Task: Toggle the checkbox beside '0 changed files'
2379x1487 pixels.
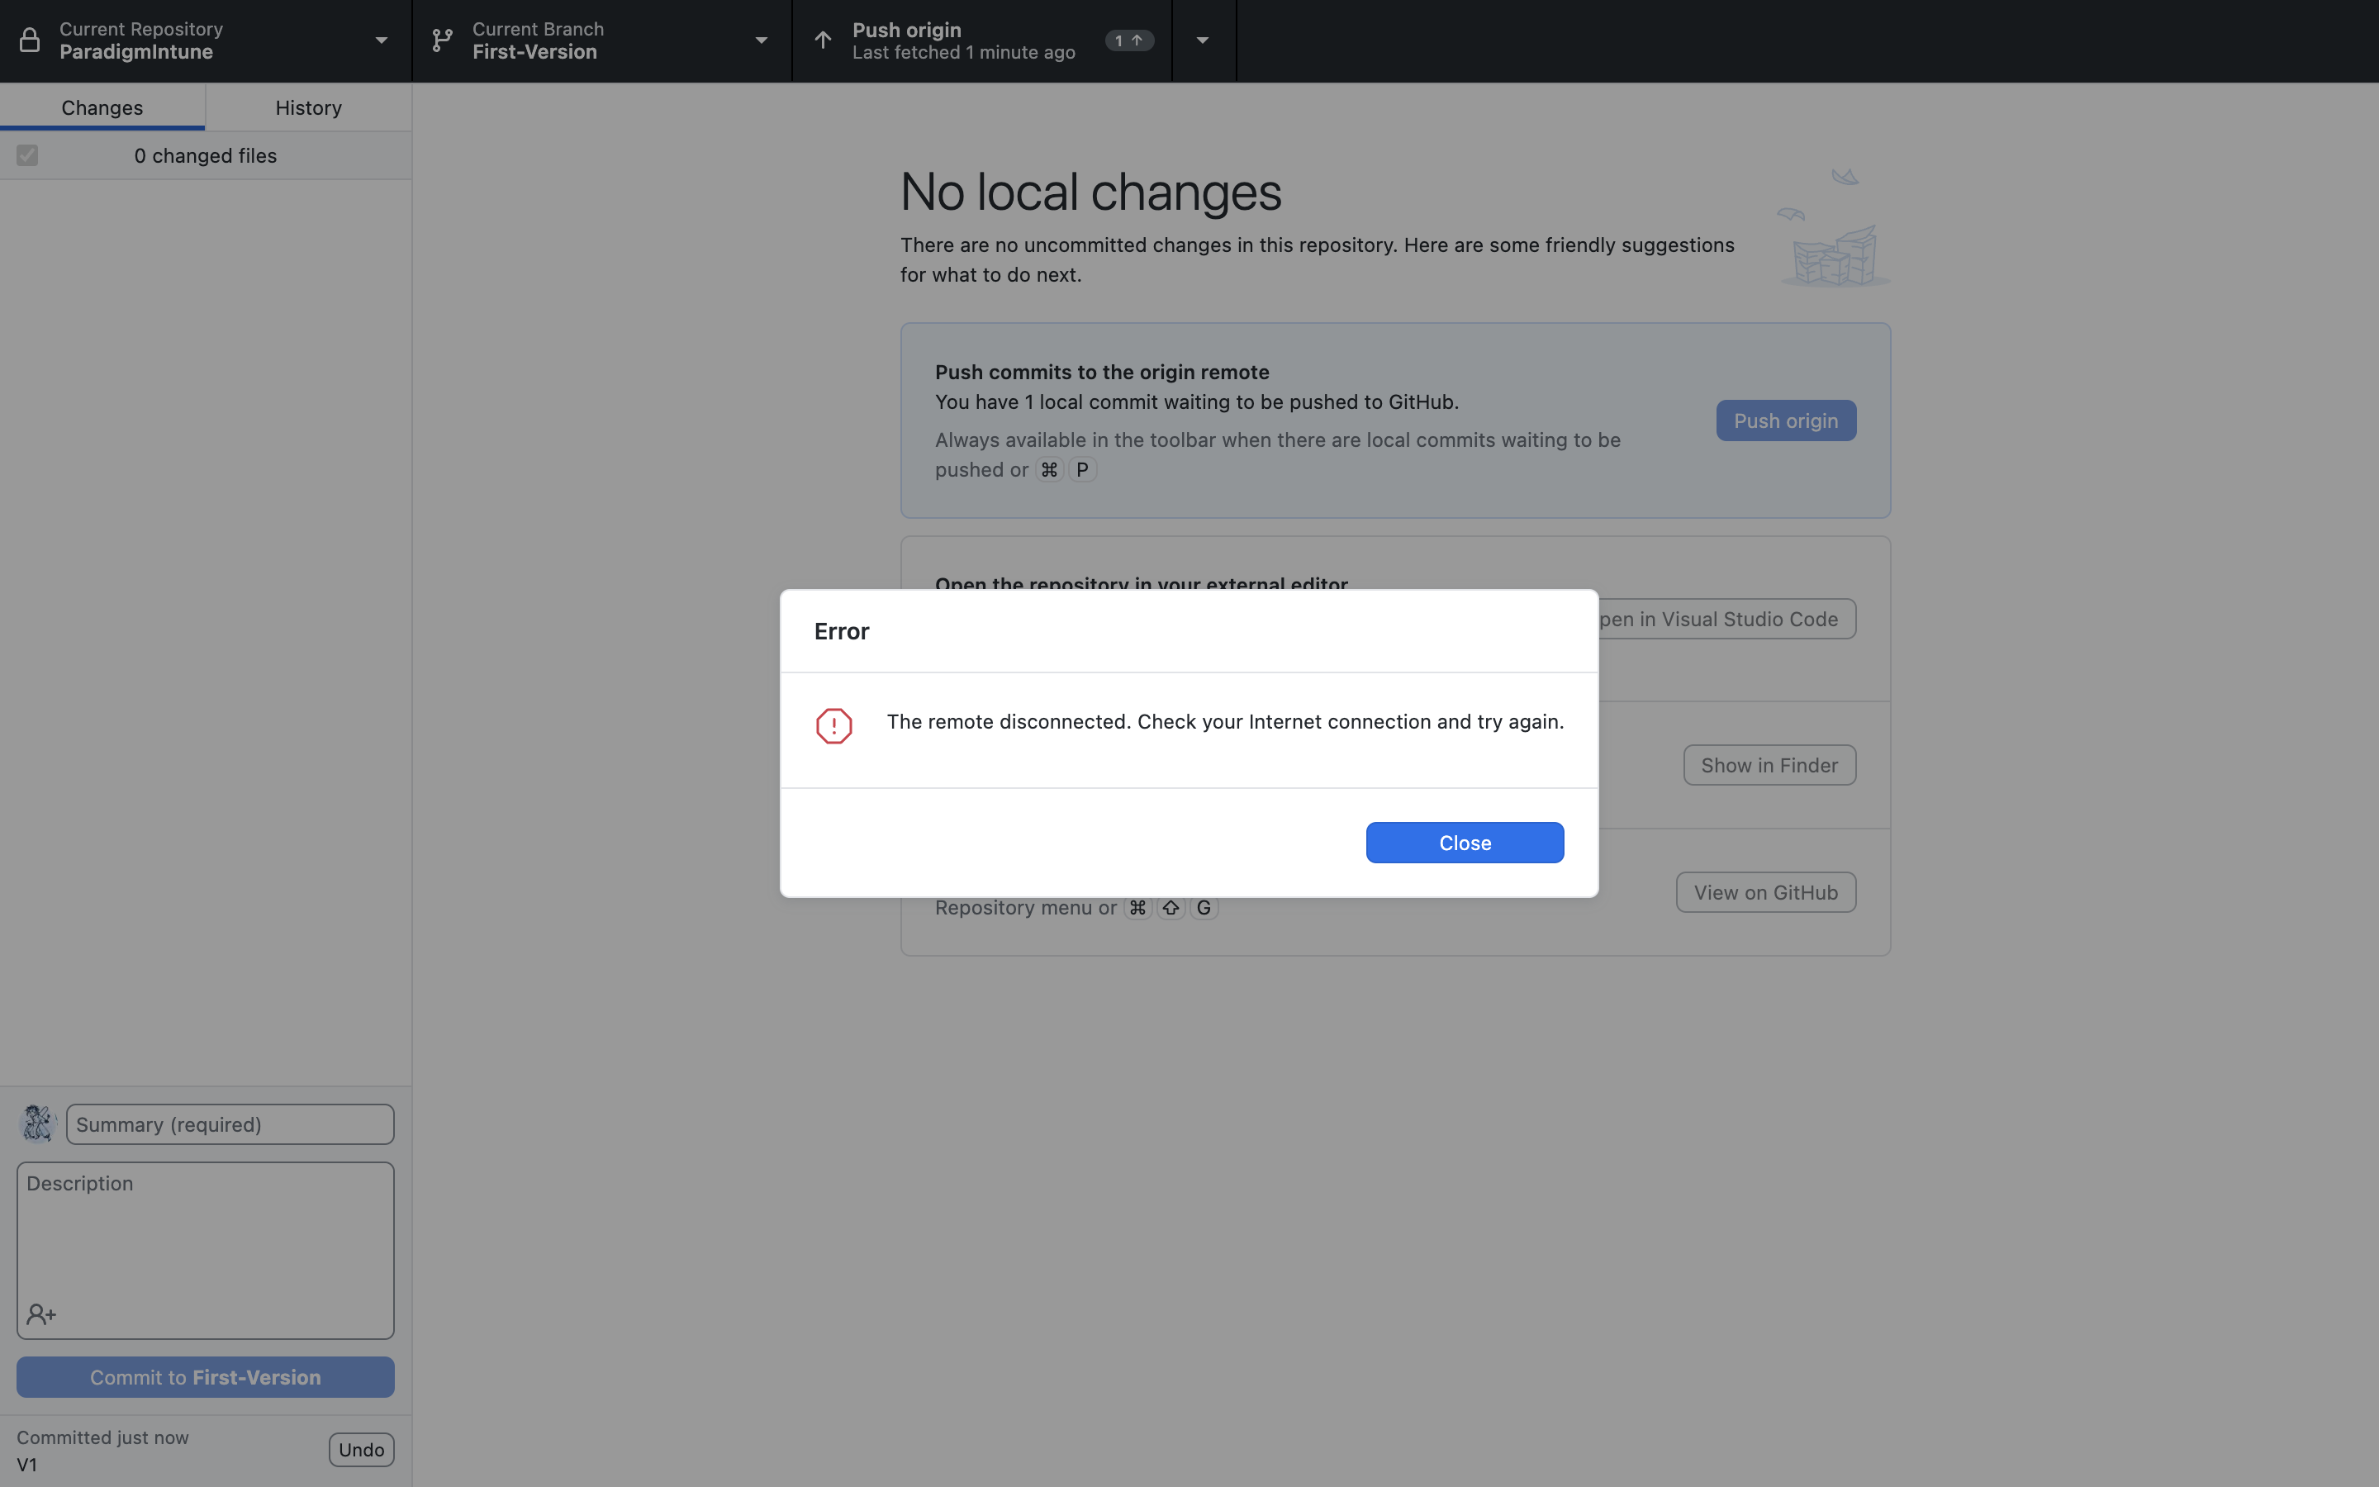Action: pyautogui.click(x=27, y=154)
